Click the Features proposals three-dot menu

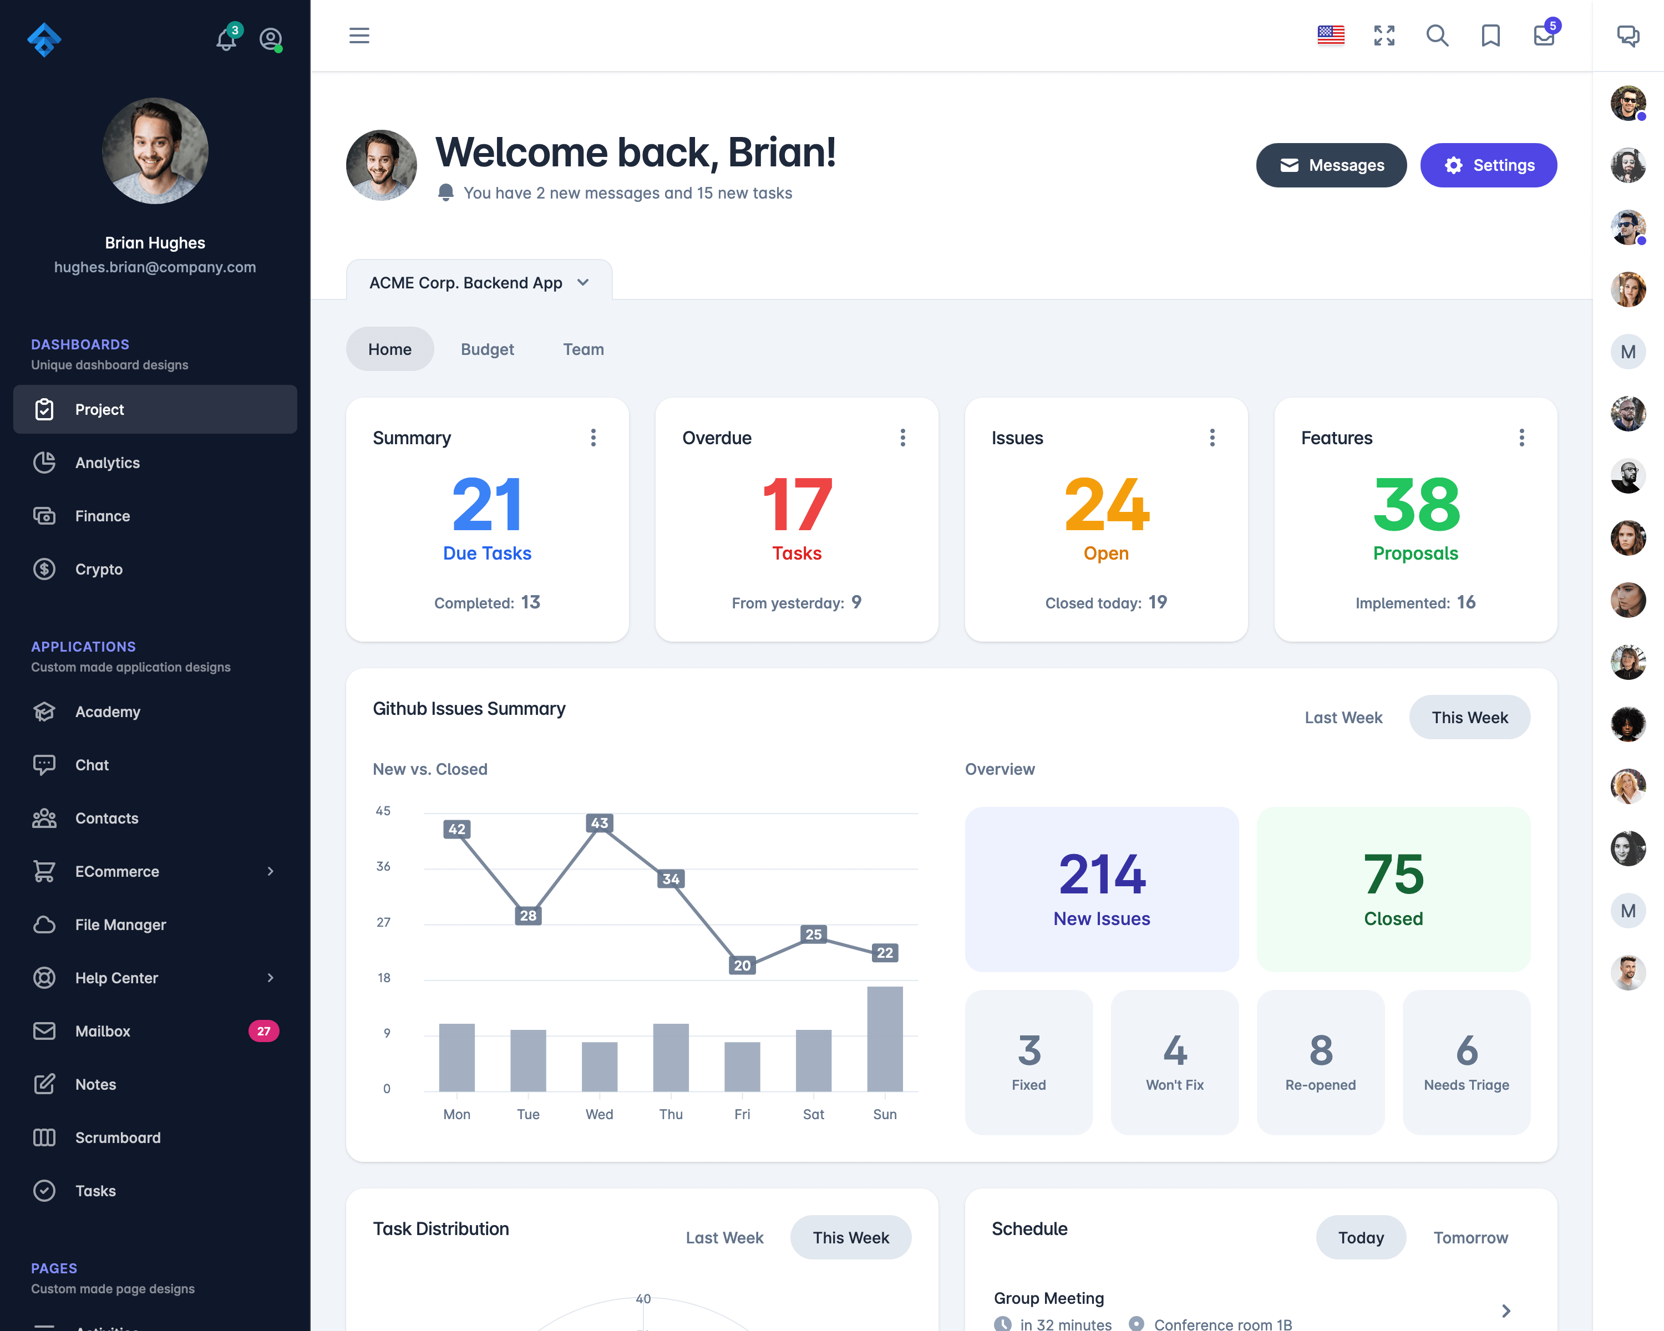[x=1521, y=438]
